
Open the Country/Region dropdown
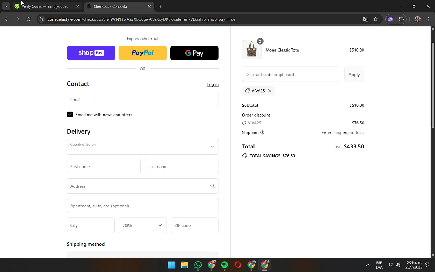[143, 147]
